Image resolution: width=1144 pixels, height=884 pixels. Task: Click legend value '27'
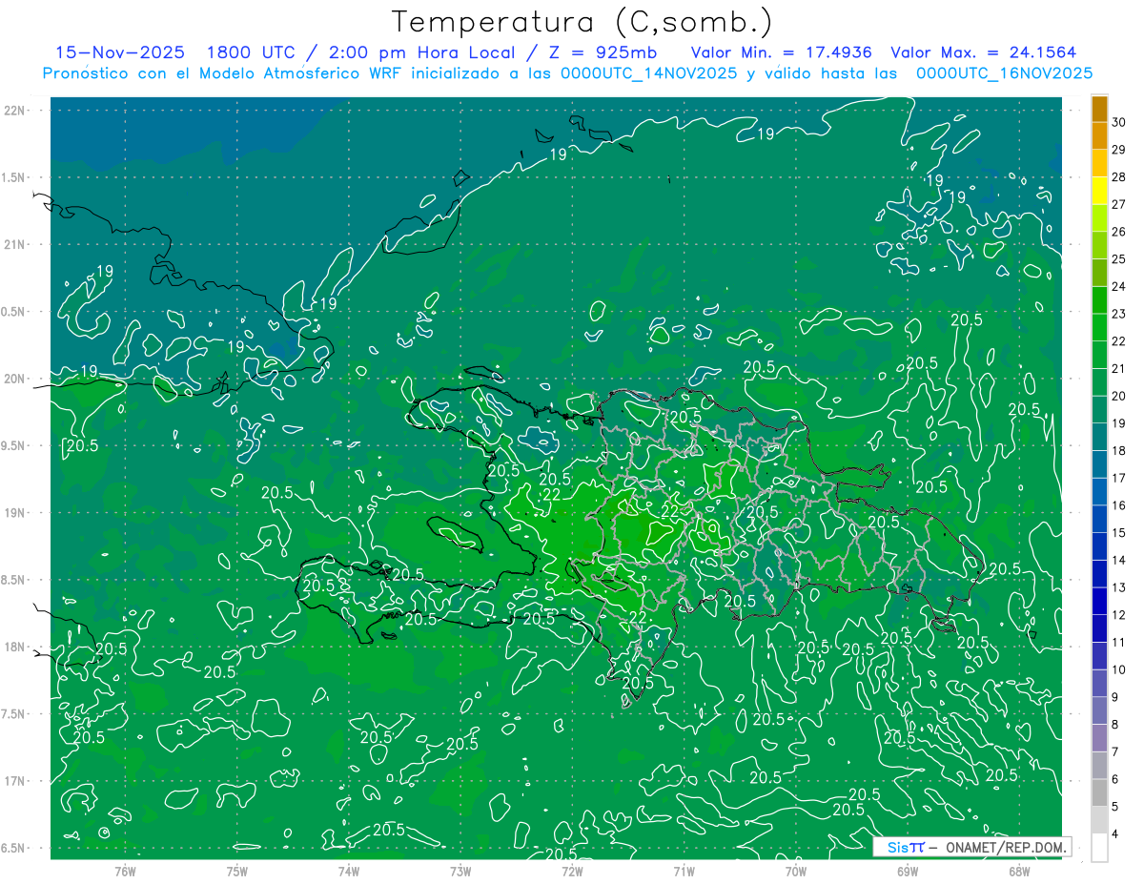1120,205
